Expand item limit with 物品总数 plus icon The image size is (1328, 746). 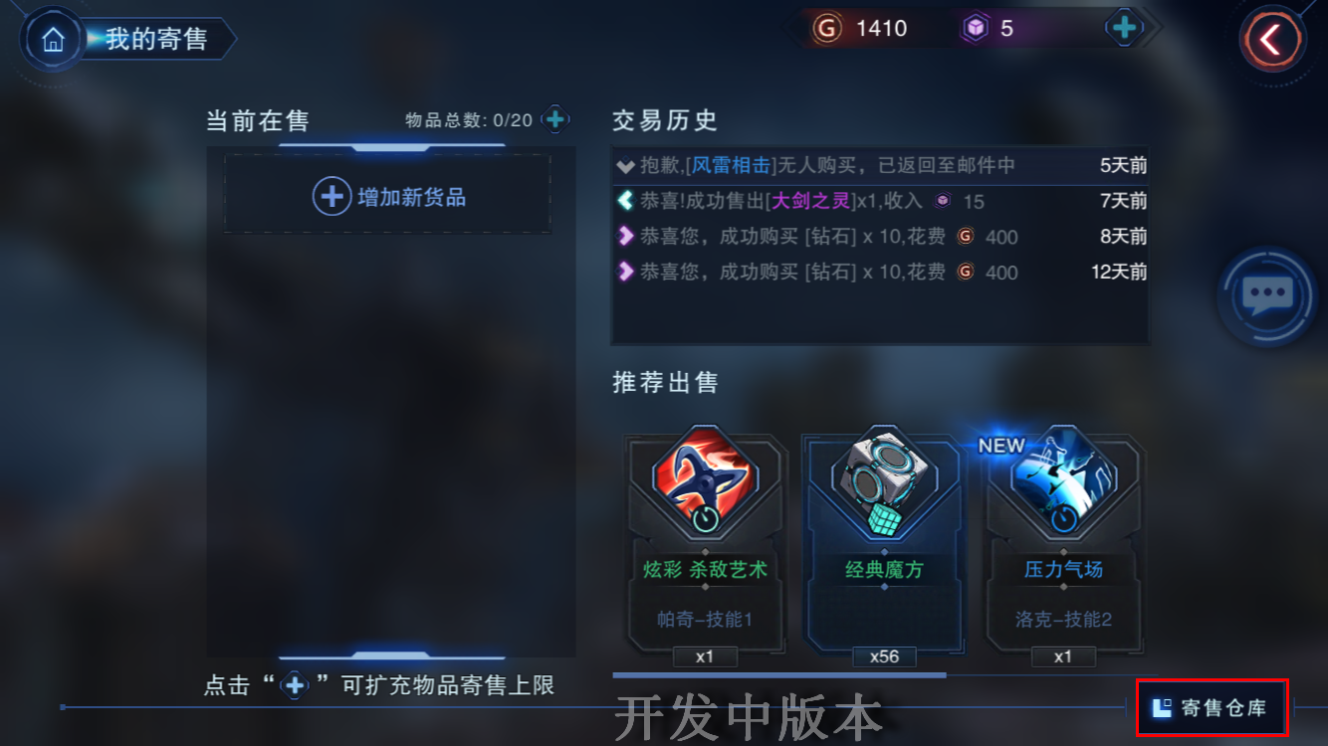point(555,120)
